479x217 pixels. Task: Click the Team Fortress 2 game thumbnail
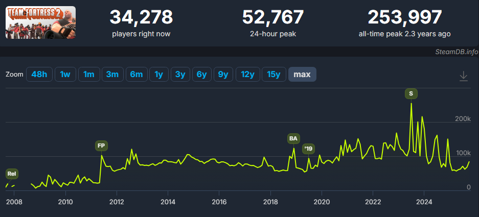tap(40, 23)
